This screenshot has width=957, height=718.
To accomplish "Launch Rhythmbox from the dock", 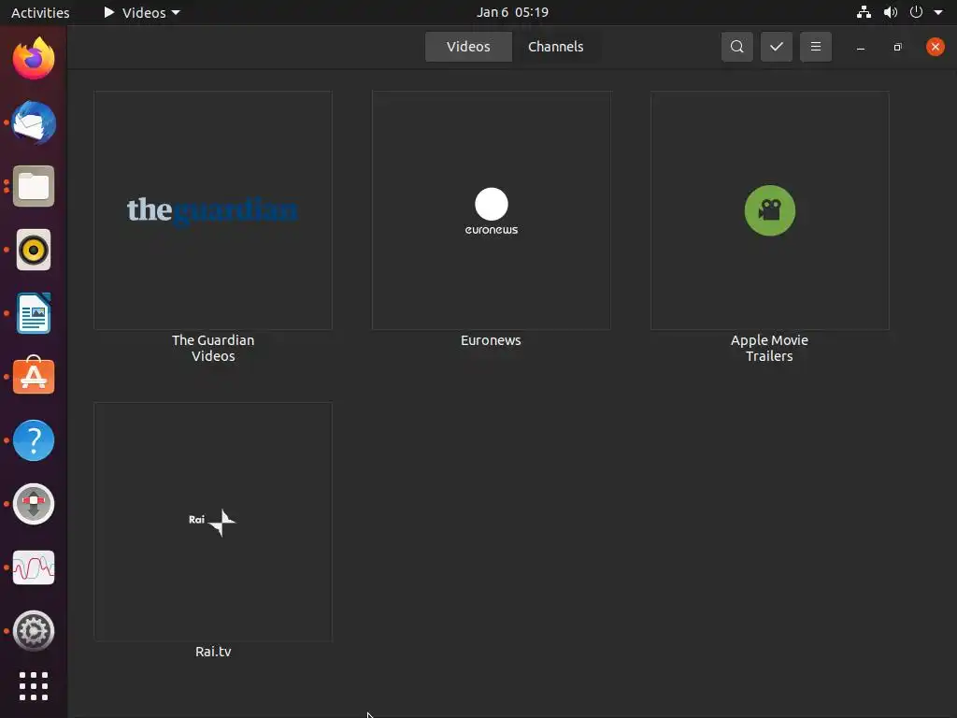I will [34, 250].
